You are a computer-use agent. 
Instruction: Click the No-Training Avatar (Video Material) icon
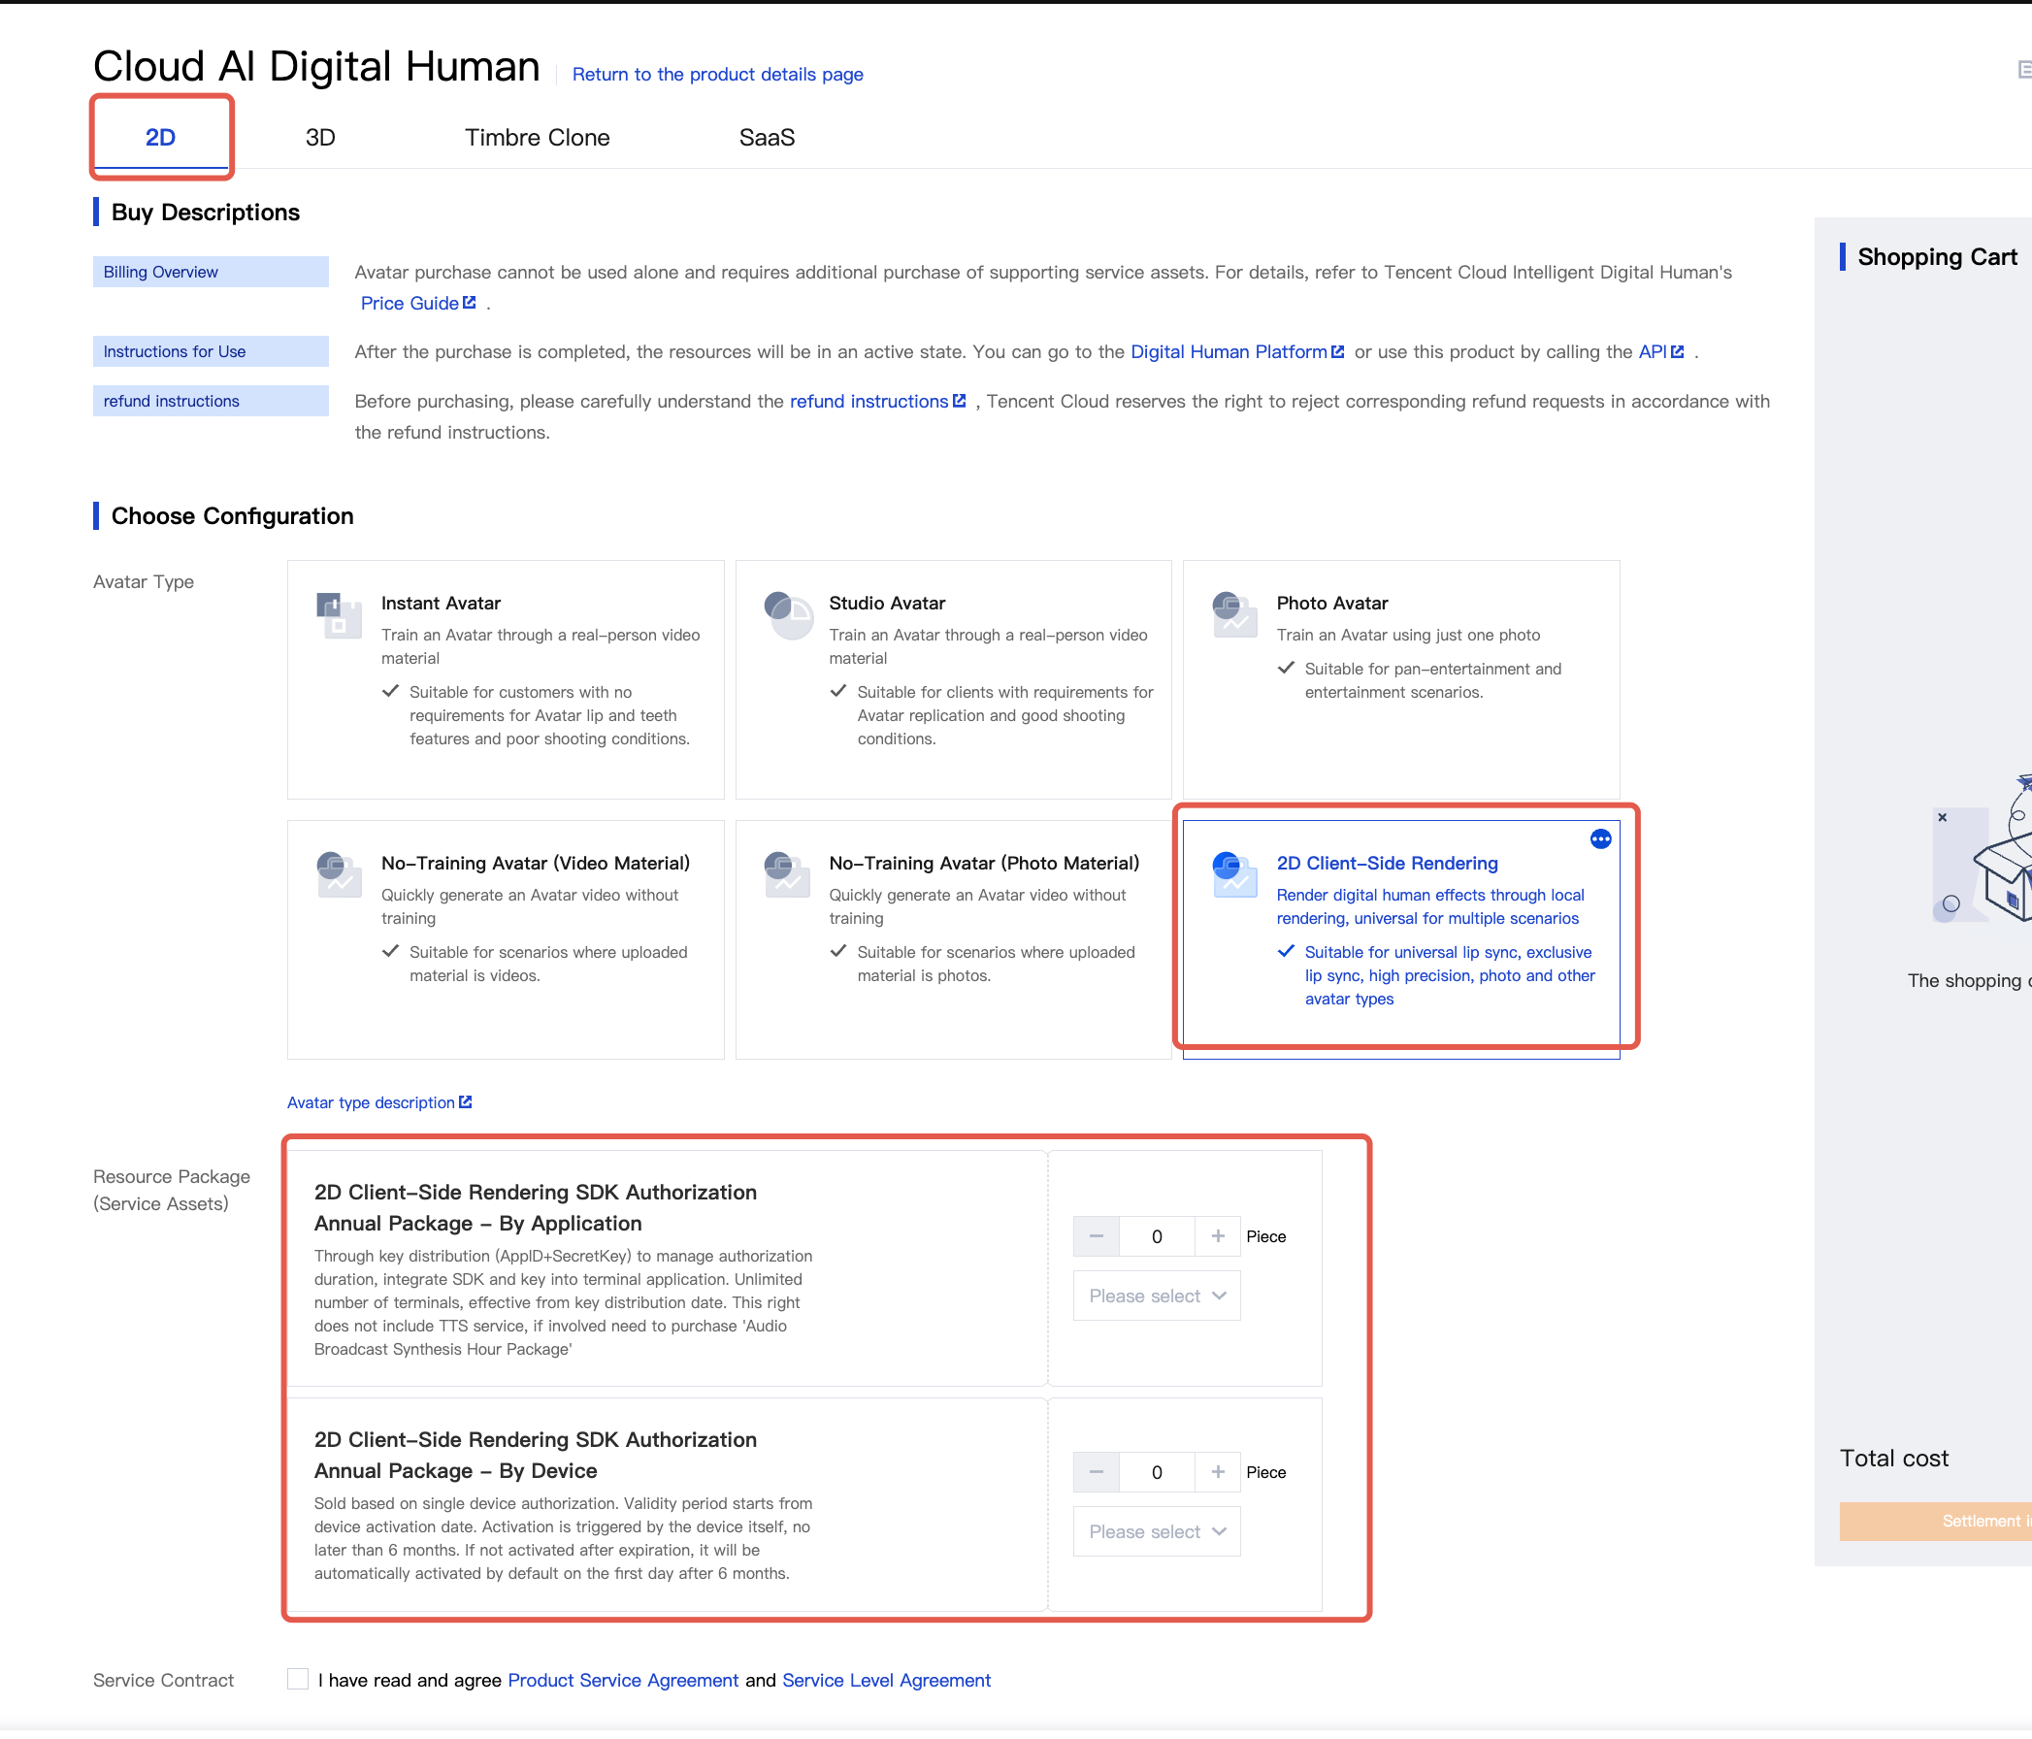click(x=339, y=874)
